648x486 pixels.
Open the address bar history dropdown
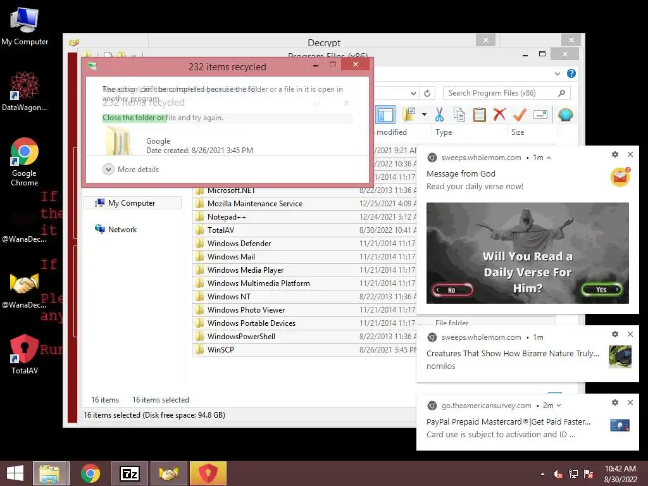(413, 94)
